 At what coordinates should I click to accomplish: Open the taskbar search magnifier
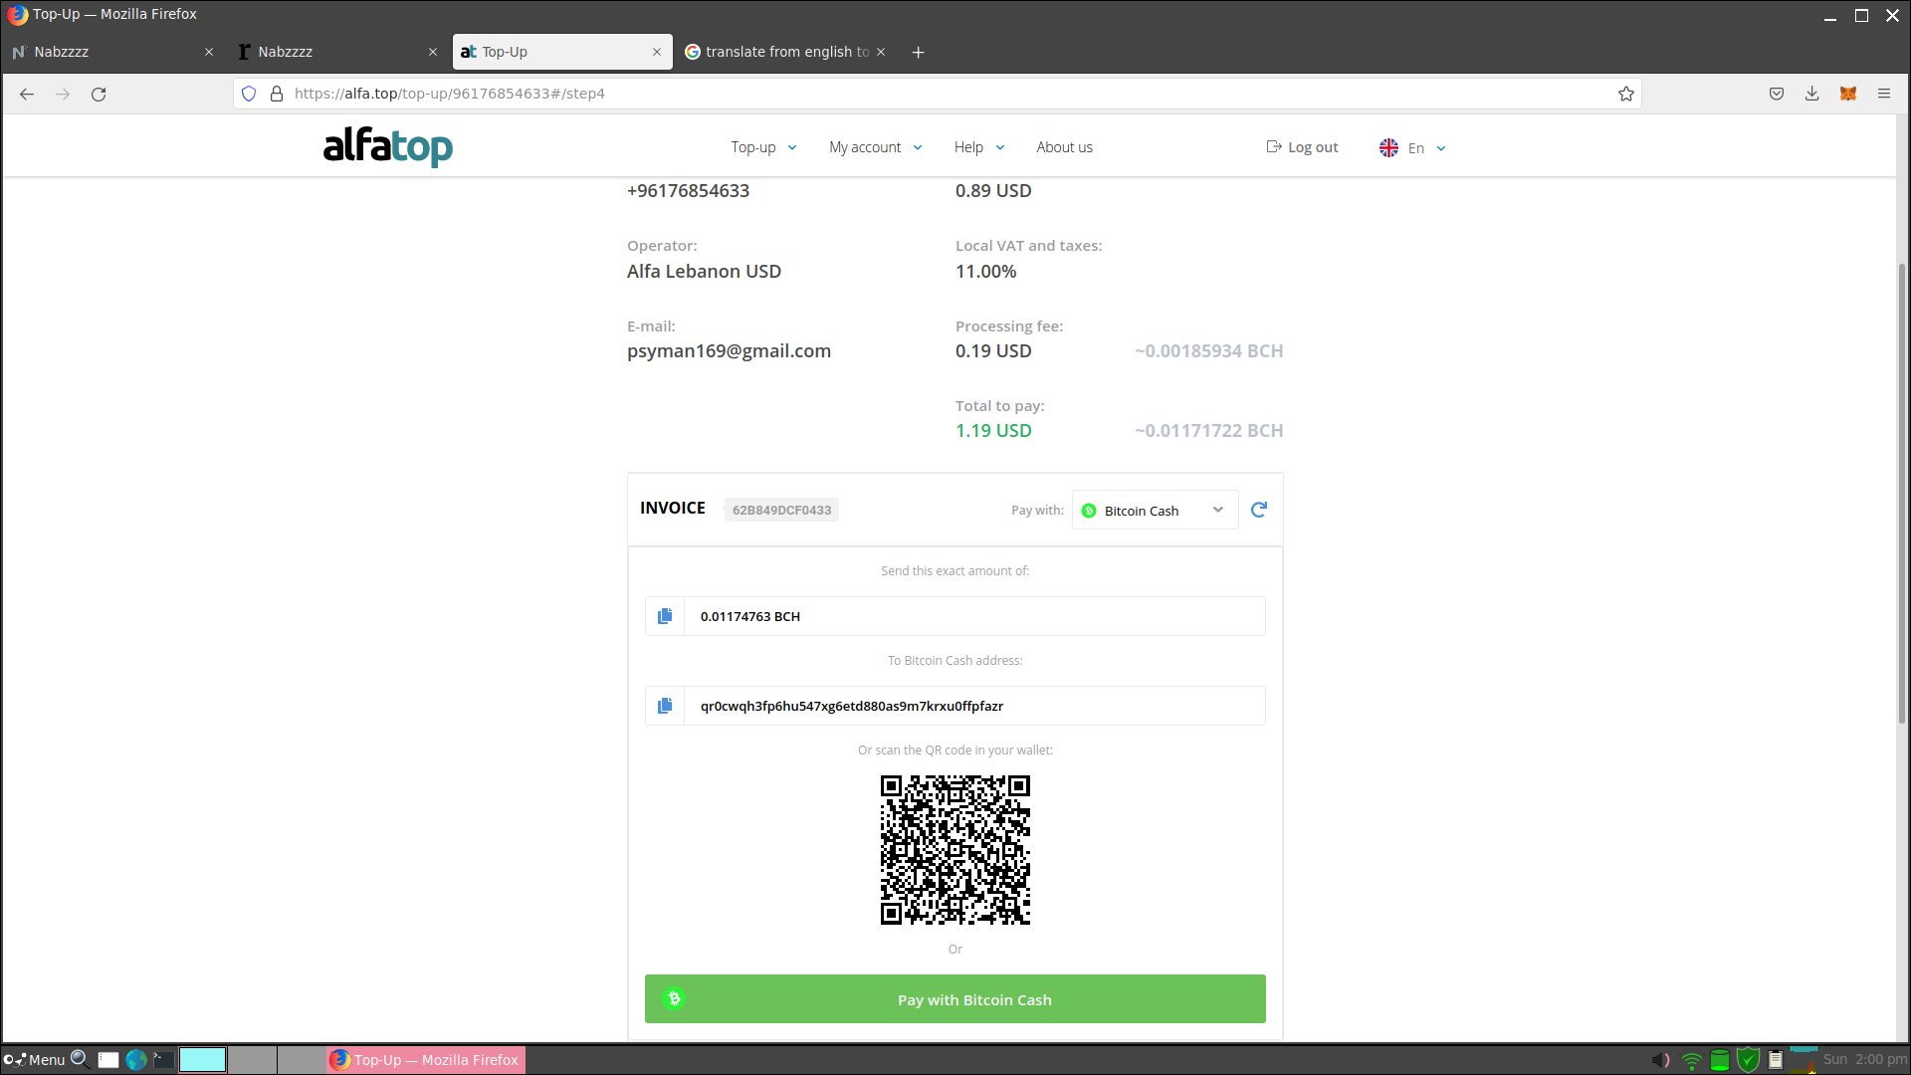(x=81, y=1059)
